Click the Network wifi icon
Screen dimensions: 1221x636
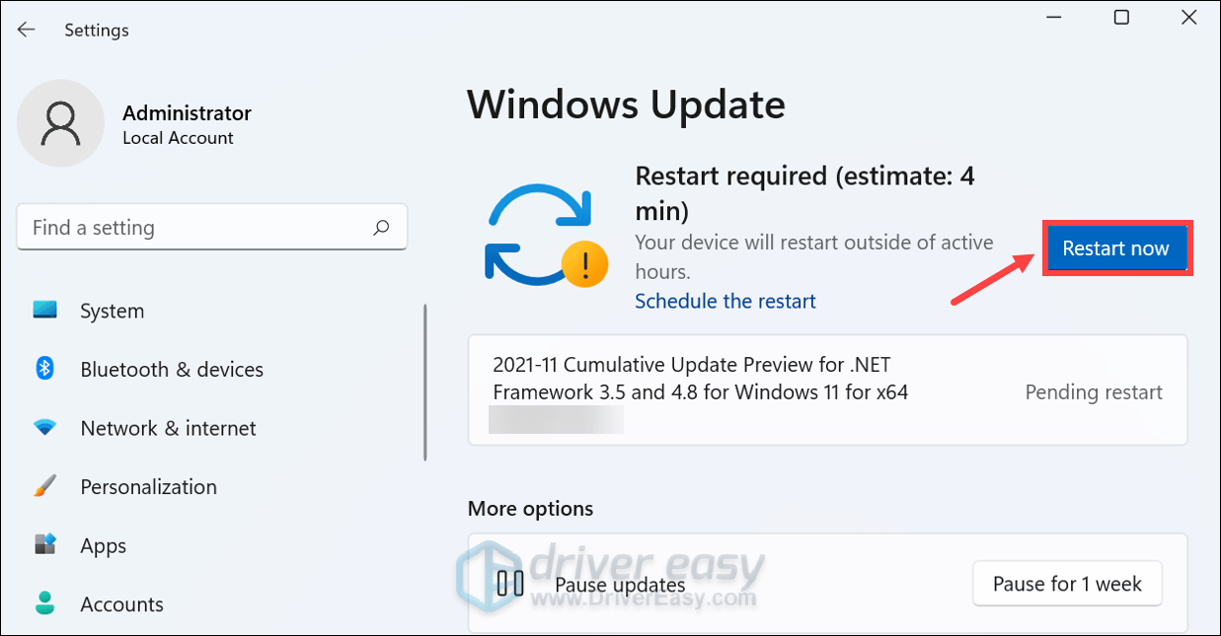(x=44, y=428)
